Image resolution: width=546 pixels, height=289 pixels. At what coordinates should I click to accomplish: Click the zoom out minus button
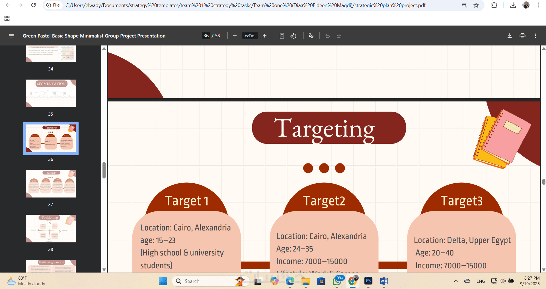[x=235, y=36]
